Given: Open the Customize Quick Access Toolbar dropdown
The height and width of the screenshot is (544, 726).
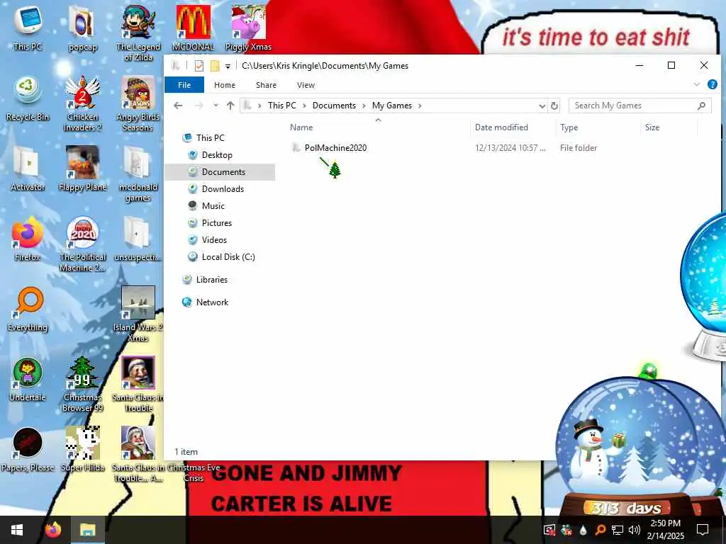Looking at the screenshot, I should click(x=228, y=66).
